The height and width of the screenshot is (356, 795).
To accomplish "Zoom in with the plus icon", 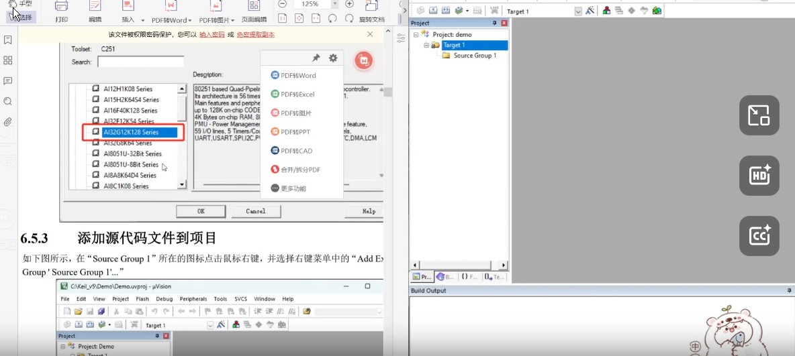I will [349, 4].
